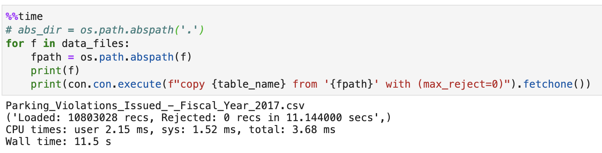Viewport: 602px width, 153px height.
Task: Click 'Loaded: 10803028 recs' in the output
Action: [83, 118]
